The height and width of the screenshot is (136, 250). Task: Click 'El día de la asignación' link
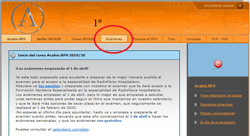218,122
